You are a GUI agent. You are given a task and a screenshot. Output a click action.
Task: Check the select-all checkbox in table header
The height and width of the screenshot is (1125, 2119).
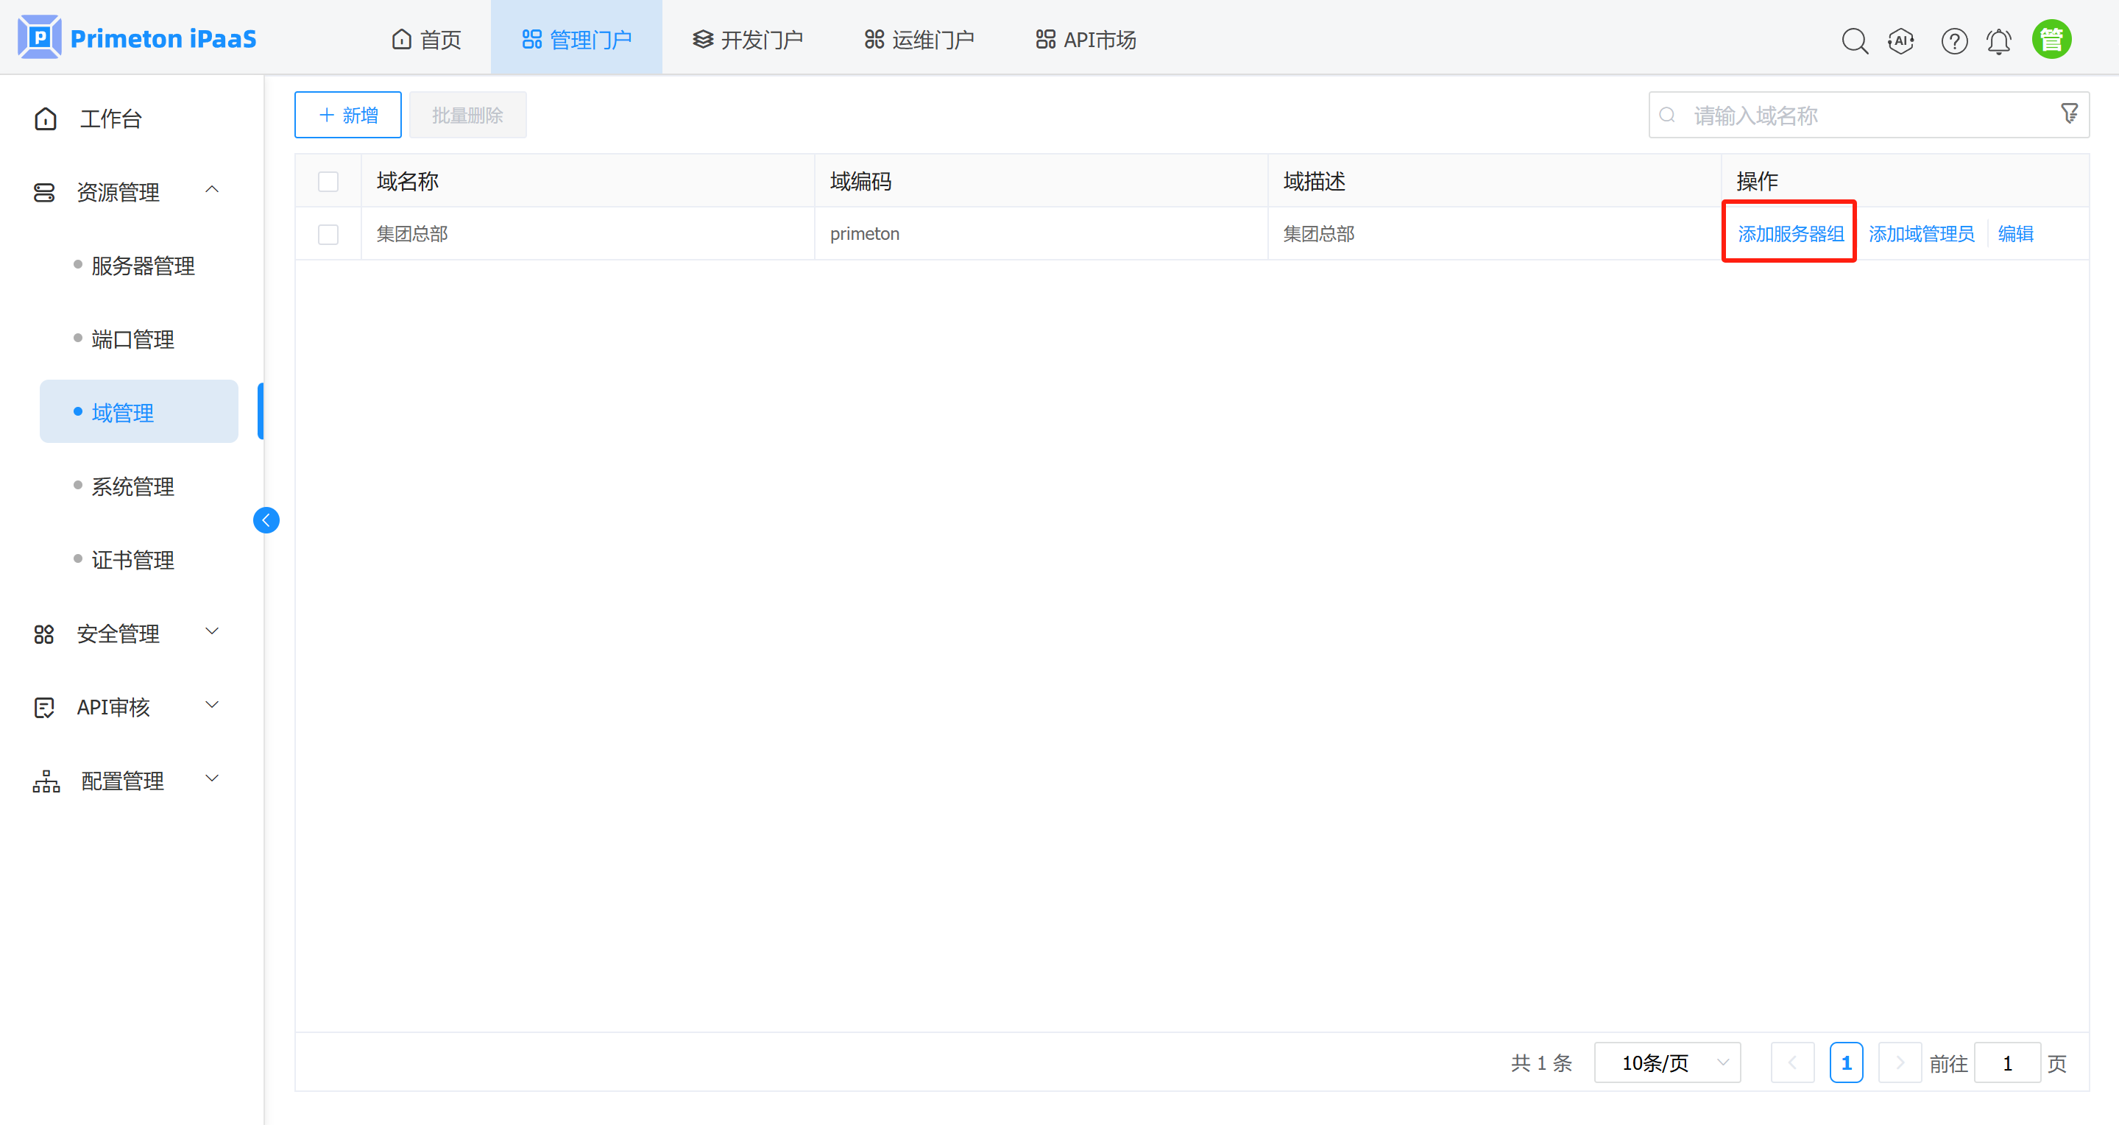tap(328, 180)
